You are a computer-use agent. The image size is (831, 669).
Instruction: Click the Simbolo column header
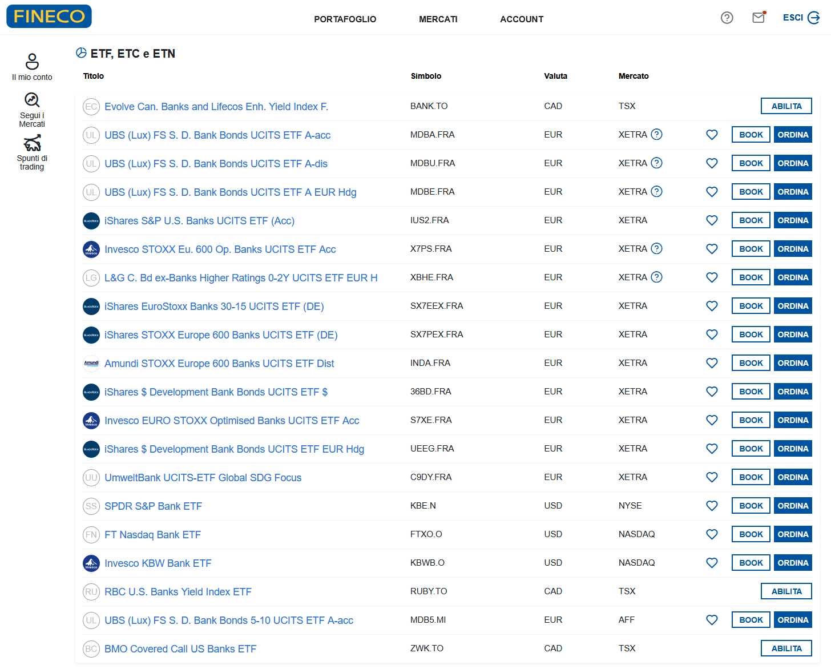point(426,76)
